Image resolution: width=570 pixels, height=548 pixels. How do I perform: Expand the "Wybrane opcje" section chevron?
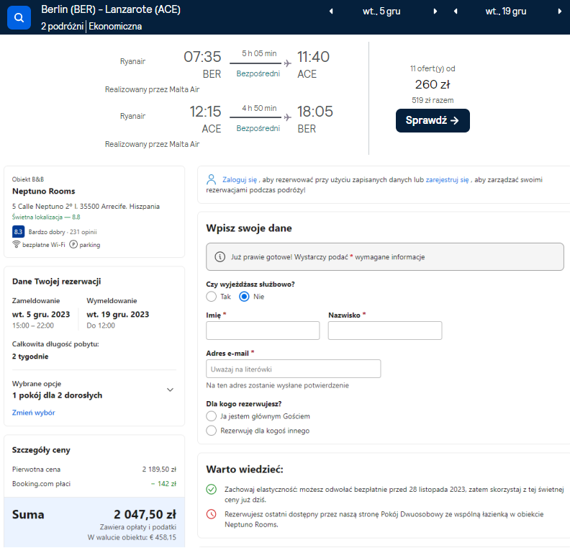(x=170, y=390)
